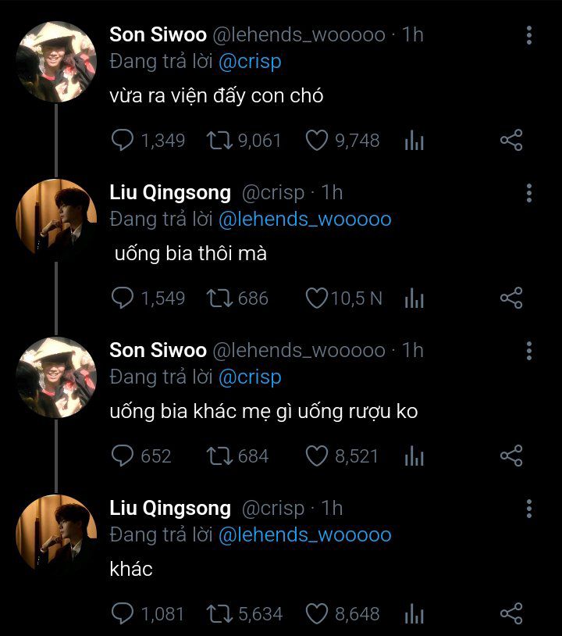Share the "uống bia khác mẹ gì" tweet
This screenshot has width=562, height=636.
pyautogui.click(x=510, y=456)
